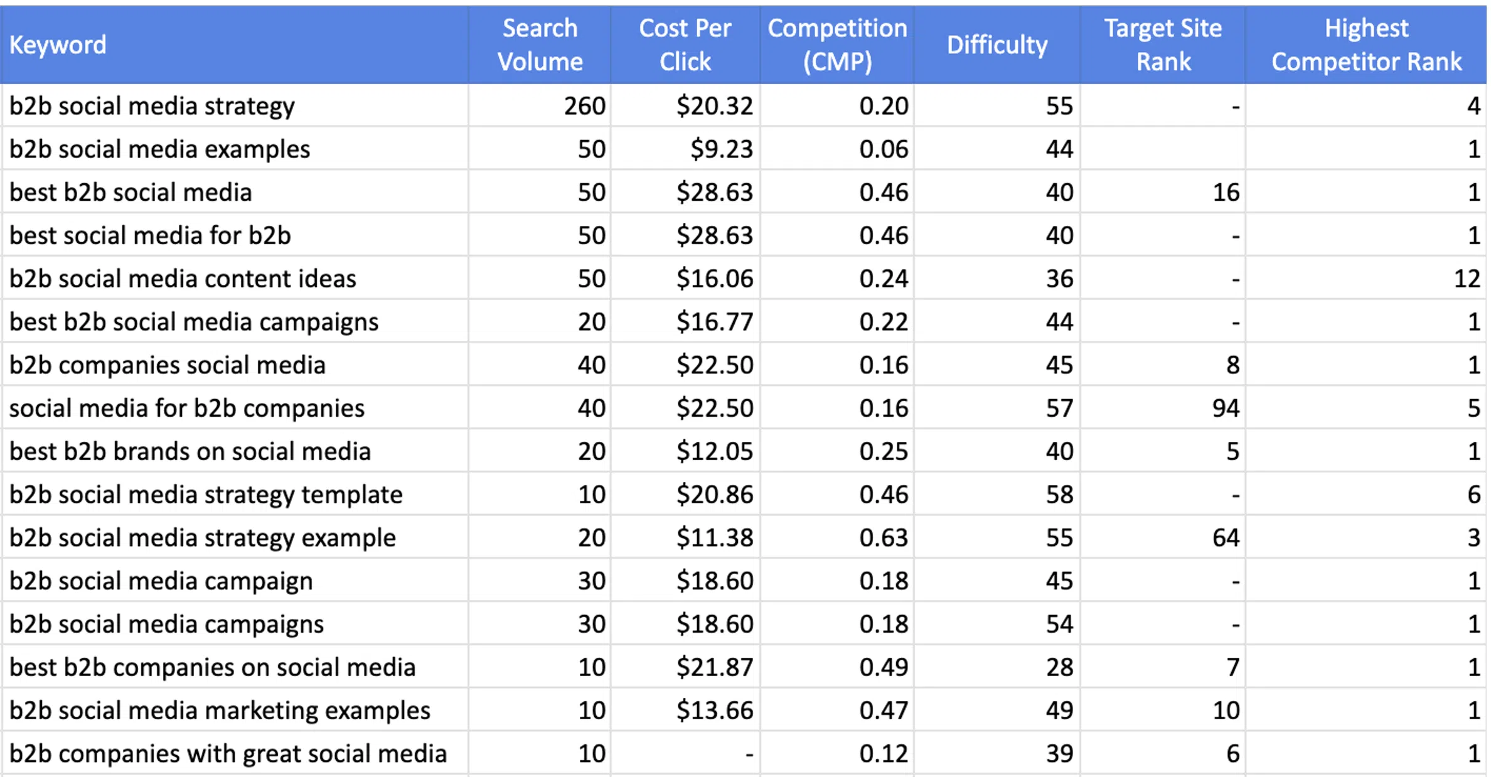The height and width of the screenshot is (777, 1491).
Task: Click the Search Volume header cell
Action: click(x=540, y=45)
